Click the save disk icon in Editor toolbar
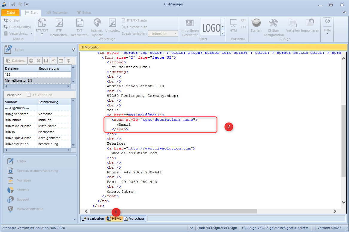This screenshot has height=232, width=349. click(46, 61)
